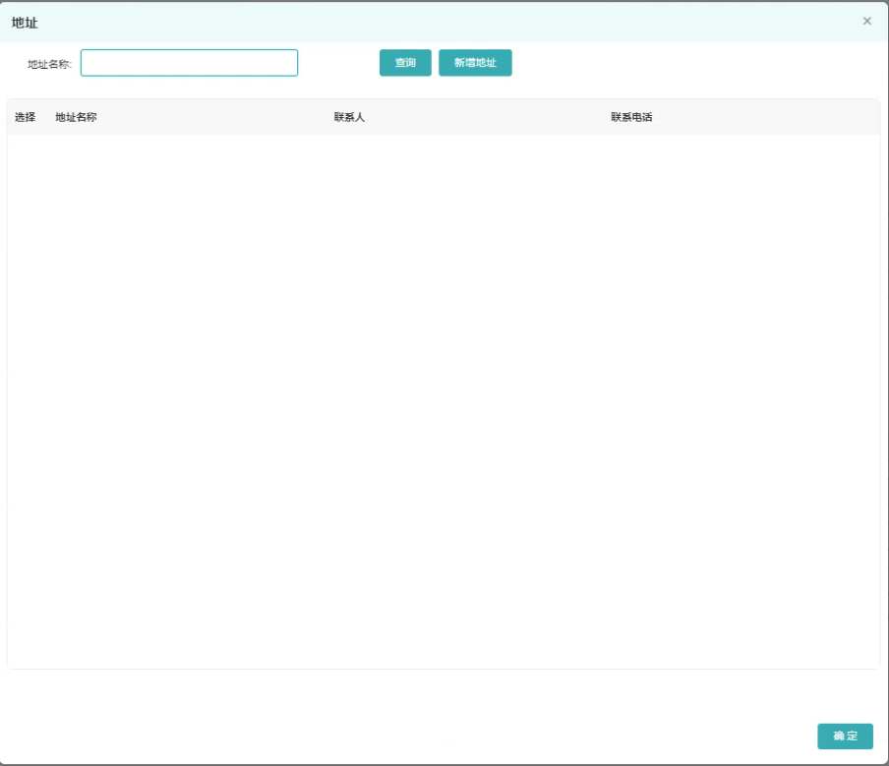Click empty toolbar space right of 新增地址
Viewport: 889px width, 766px height.
[x=688, y=63]
